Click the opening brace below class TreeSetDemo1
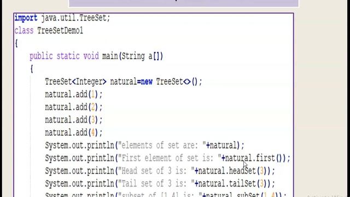350x197 pixels. click(16, 43)
